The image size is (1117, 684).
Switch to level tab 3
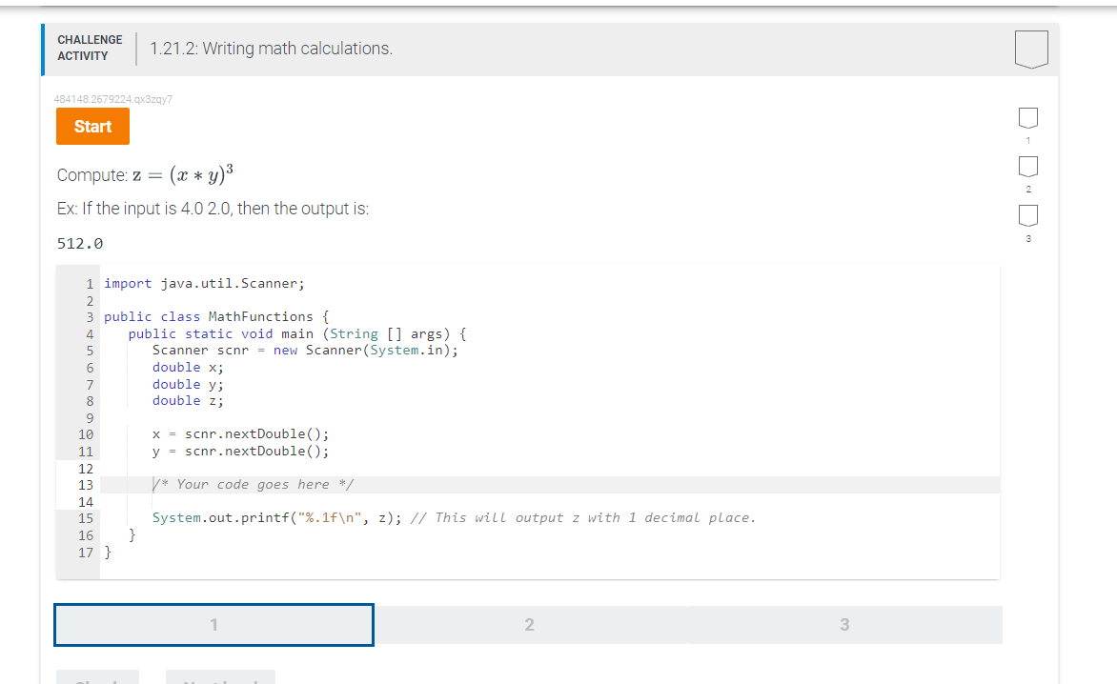click(844, 624)
